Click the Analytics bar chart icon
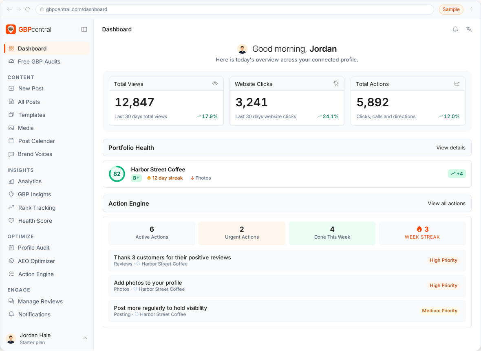 [11, 182]
